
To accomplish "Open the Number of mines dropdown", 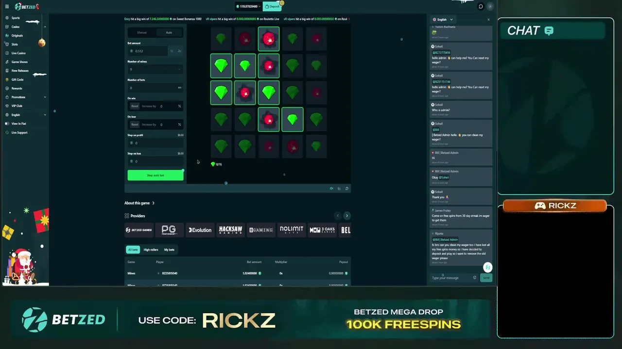I will (x=155, y=69).
